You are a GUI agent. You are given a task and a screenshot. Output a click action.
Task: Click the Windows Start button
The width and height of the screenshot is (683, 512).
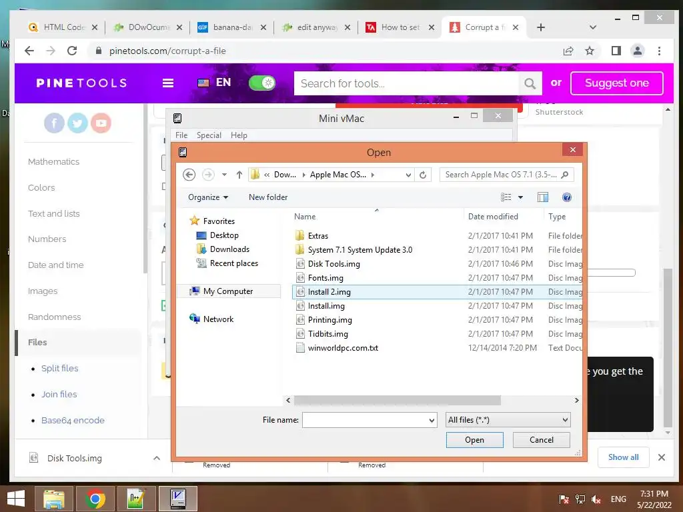click(x=16, y=499)
